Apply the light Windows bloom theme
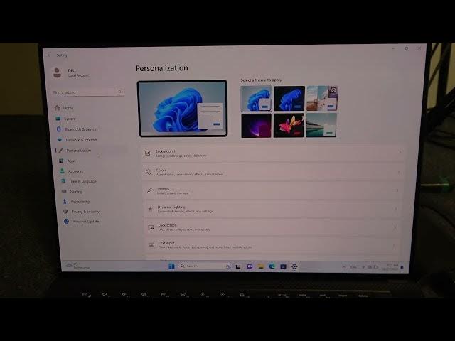This screenshot has height=341, width=455. [x=257, y=98]
